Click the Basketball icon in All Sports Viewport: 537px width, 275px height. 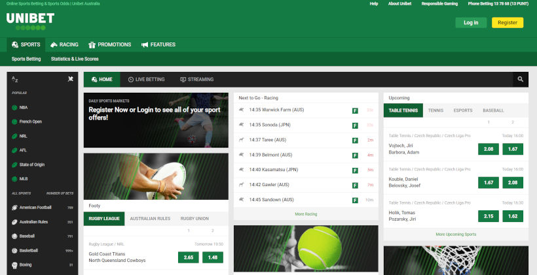(x=14, y=250)
